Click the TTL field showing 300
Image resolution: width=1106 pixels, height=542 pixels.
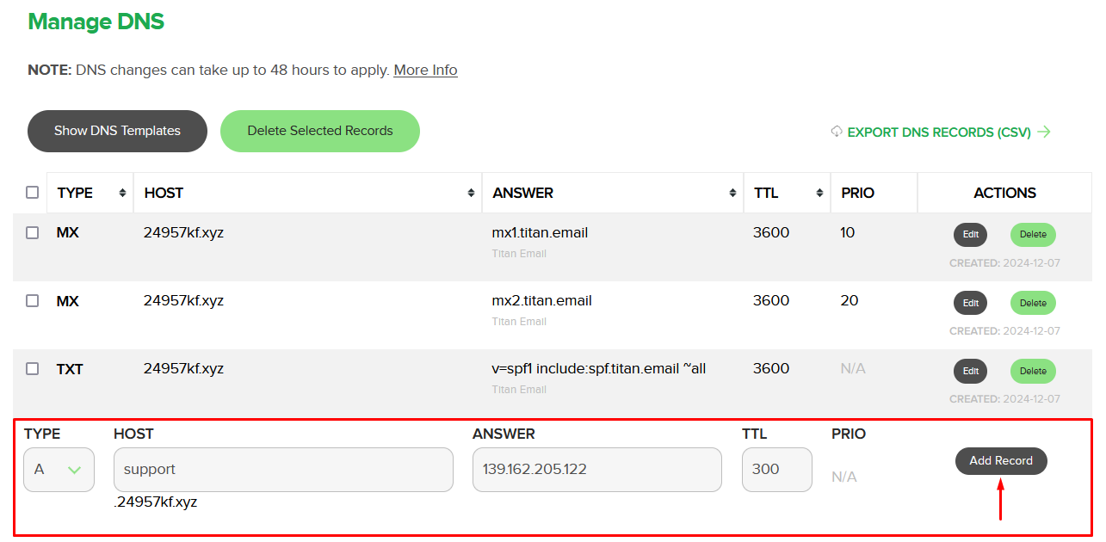(775, 470)
